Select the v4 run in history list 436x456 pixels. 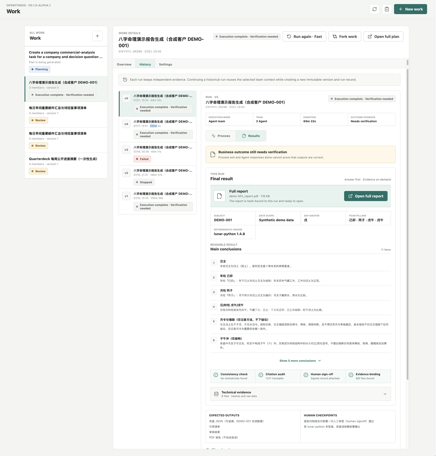[x=157, y=129]
